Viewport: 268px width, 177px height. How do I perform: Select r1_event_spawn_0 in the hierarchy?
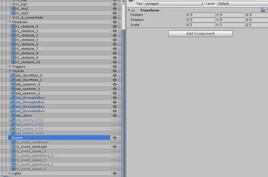coord(31,151)
